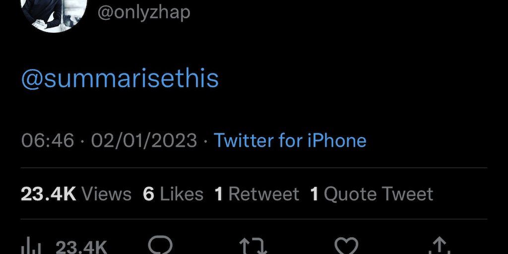Click the bold 6 likes number
This screenshot has height=254, width=508.
[x=148, y=193]
